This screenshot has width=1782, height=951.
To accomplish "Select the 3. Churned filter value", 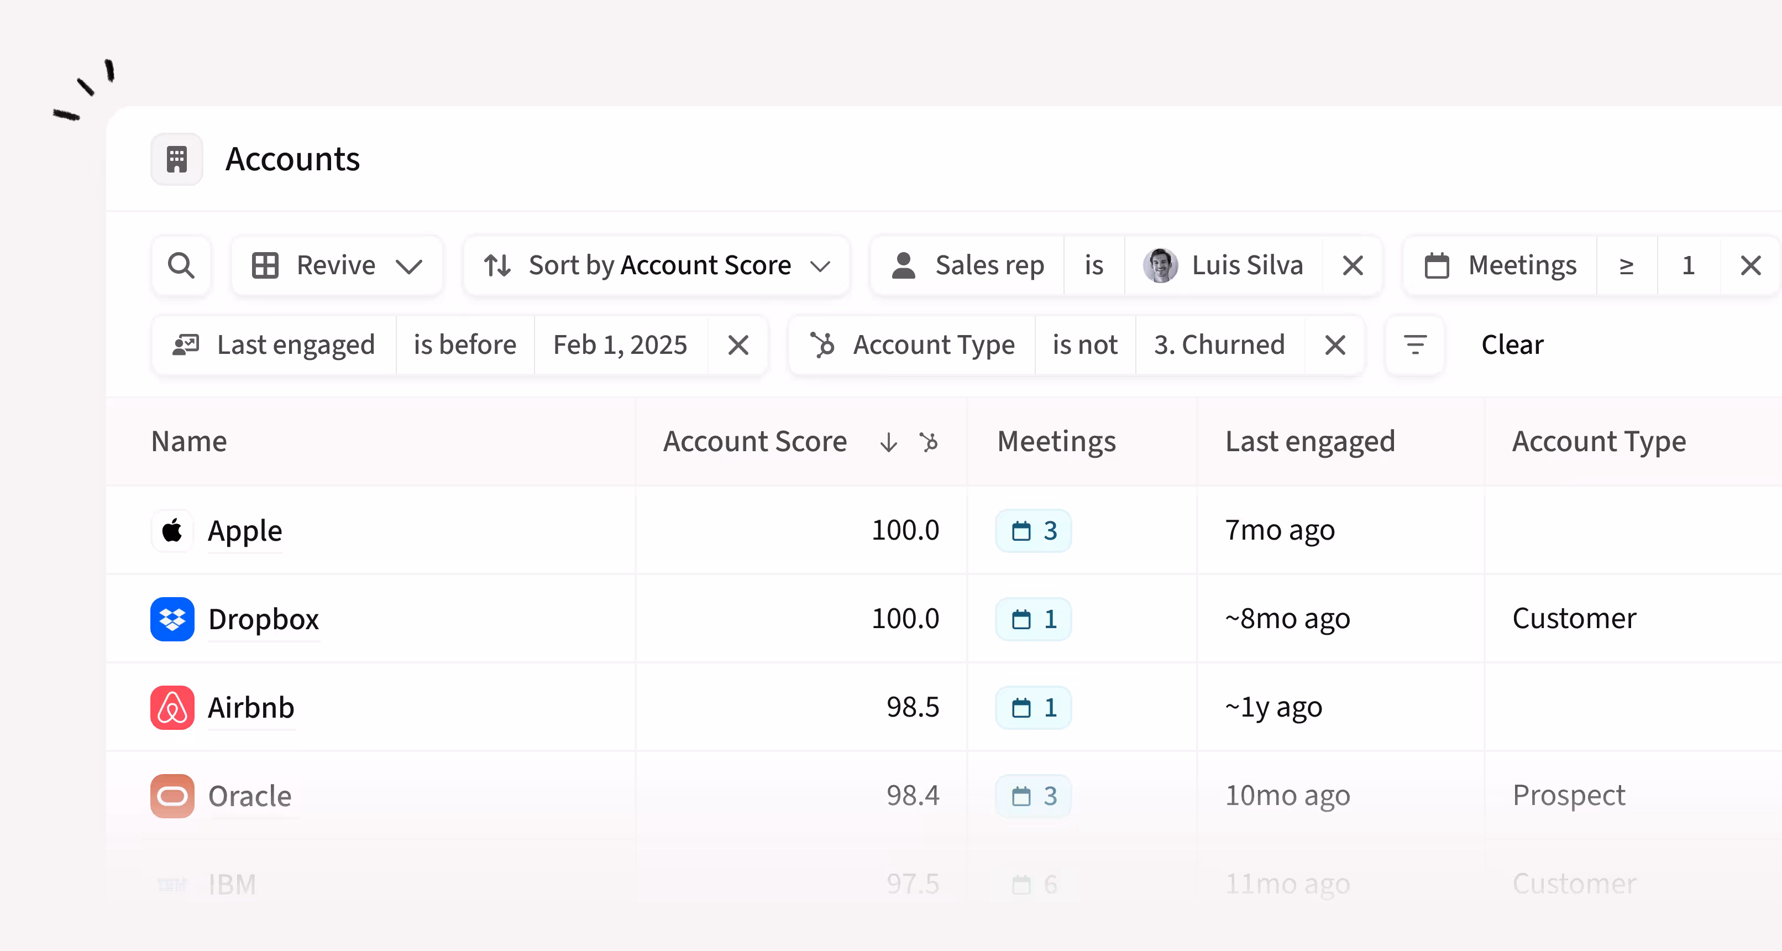I will (x=1219, y=344).
